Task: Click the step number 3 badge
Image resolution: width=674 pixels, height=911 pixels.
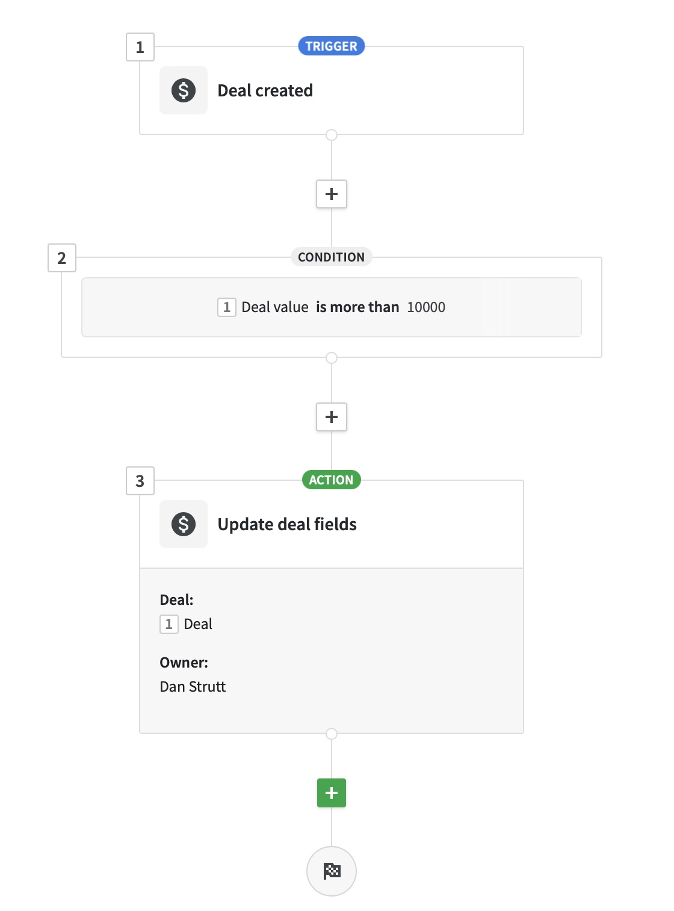Action: click(x=140, y=480)
